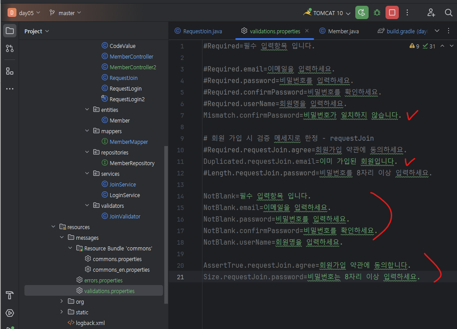This screenshot has height=329, width=457.
Task: Open the Structure tool window icon
Action: 9,71
